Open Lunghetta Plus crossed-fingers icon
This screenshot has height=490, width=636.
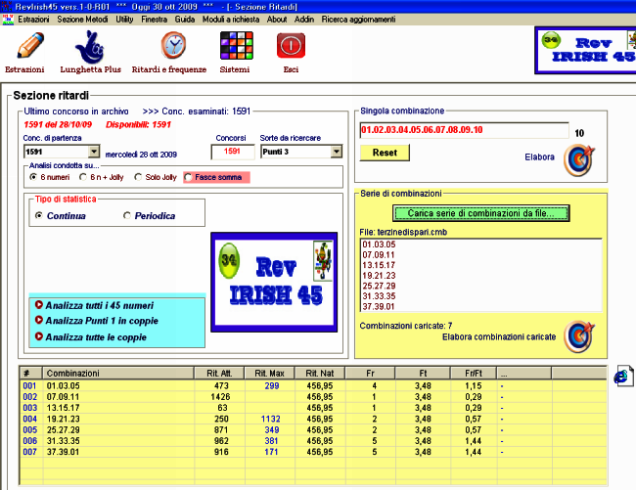(x=90, y=47)
